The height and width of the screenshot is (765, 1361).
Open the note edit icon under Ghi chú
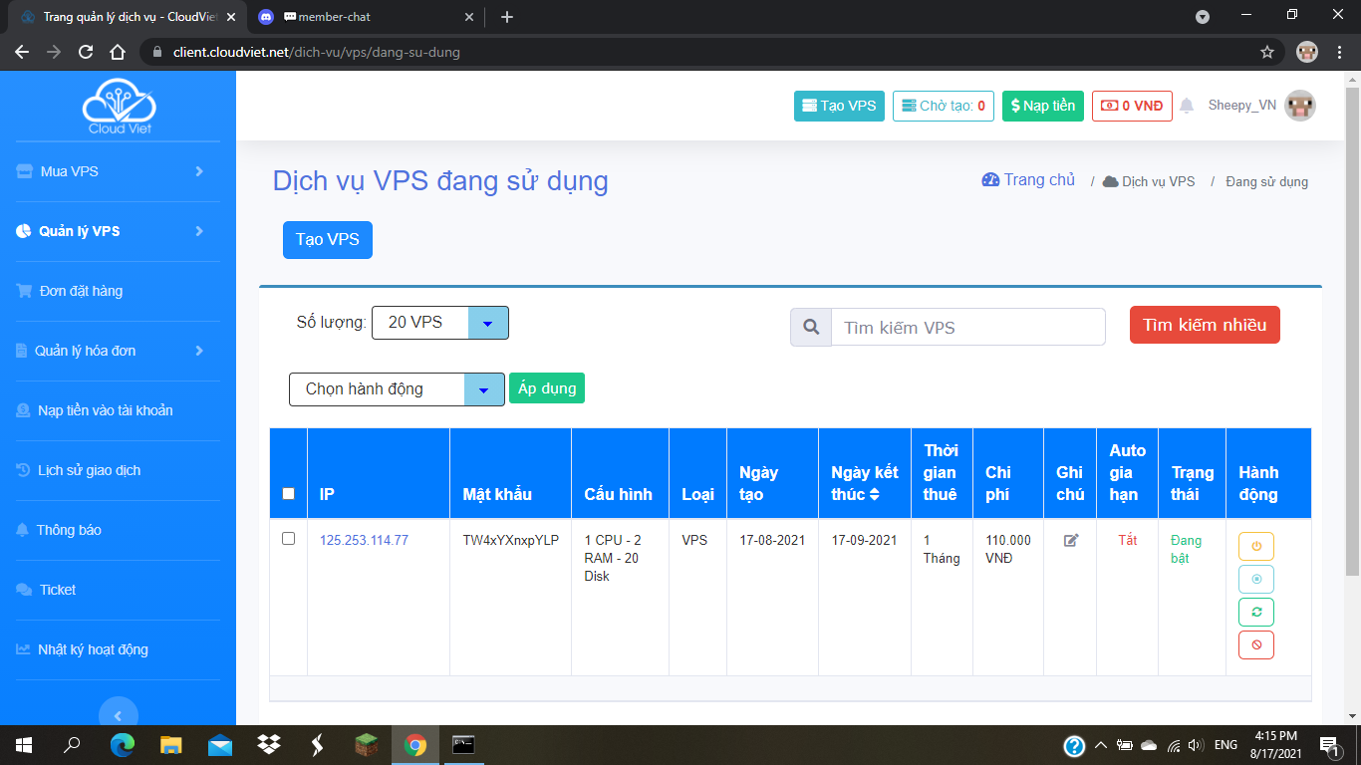click(1070, 541)
